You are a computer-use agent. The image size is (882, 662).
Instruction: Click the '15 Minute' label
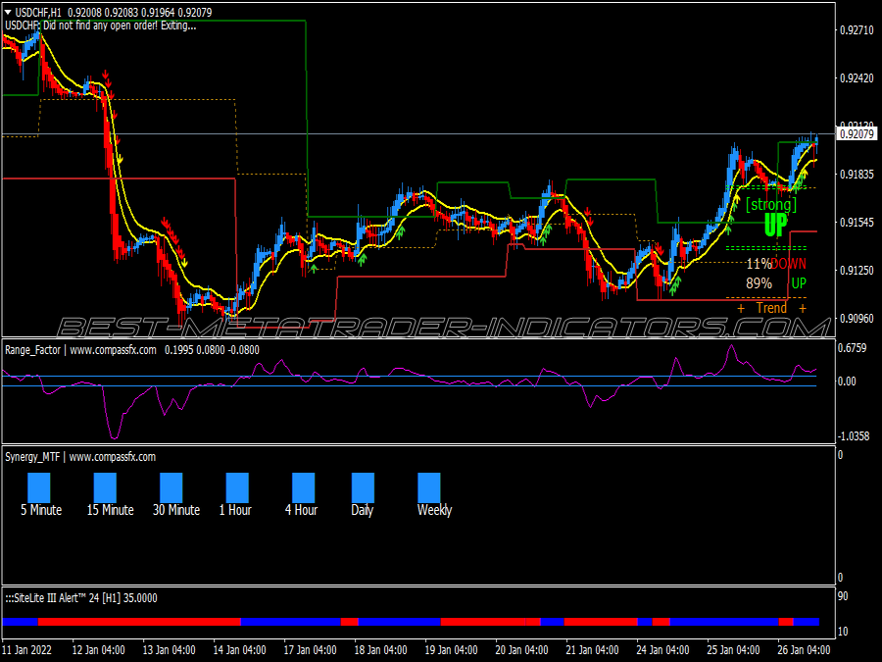[110, 510]
